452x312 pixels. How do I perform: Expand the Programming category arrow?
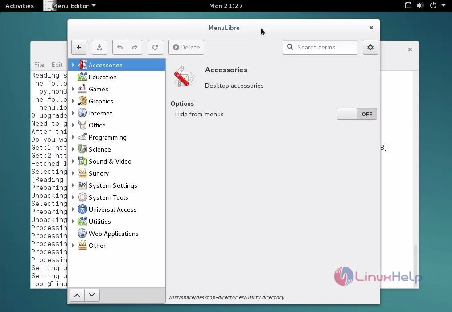(73, 137)
